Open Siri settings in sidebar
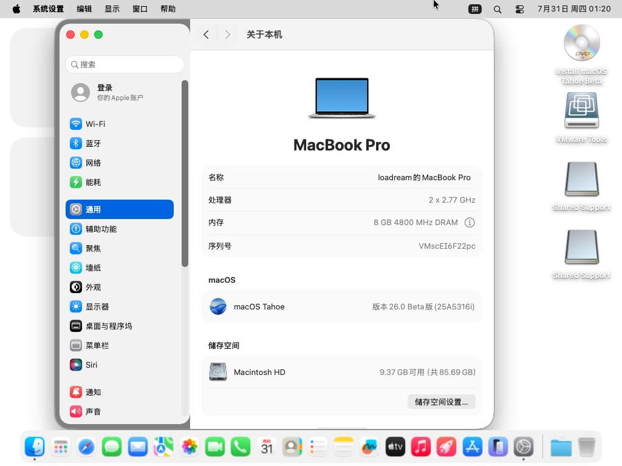The width and height of the screenshot is (622, 466). (x=120, y=365)
